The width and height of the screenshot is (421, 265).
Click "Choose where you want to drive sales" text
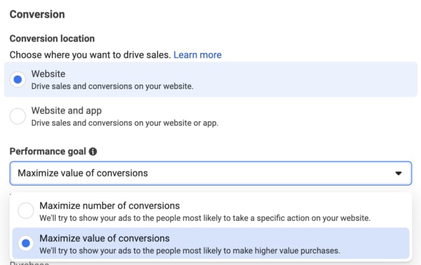[89, 55]
